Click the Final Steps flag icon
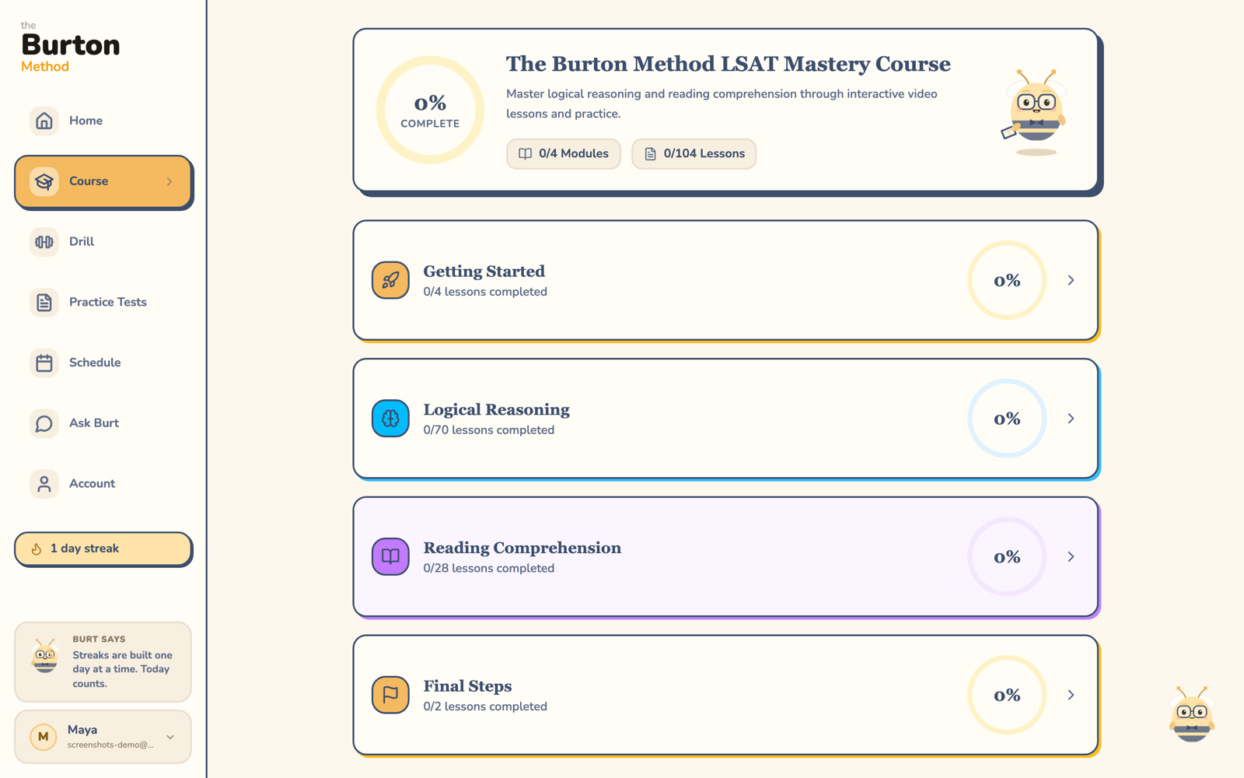The width and height of the screenshot is (1244, 778). click(390, 695)
